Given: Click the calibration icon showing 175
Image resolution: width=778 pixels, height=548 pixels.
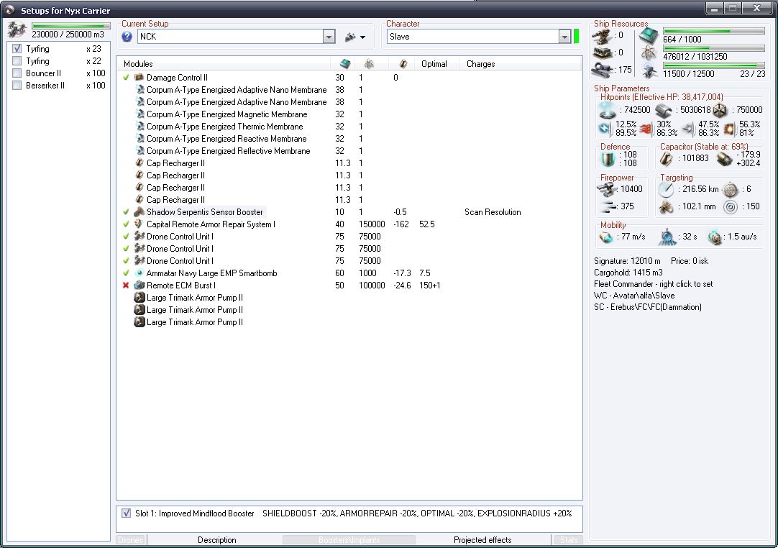Looking at the screenshot, I should tap(603, 70).
